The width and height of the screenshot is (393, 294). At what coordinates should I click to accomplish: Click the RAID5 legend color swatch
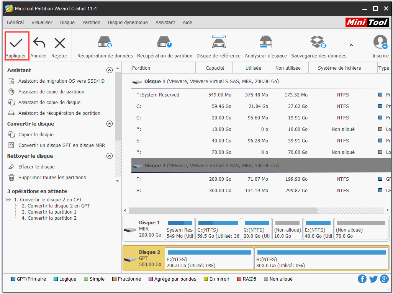coord(239,279)
